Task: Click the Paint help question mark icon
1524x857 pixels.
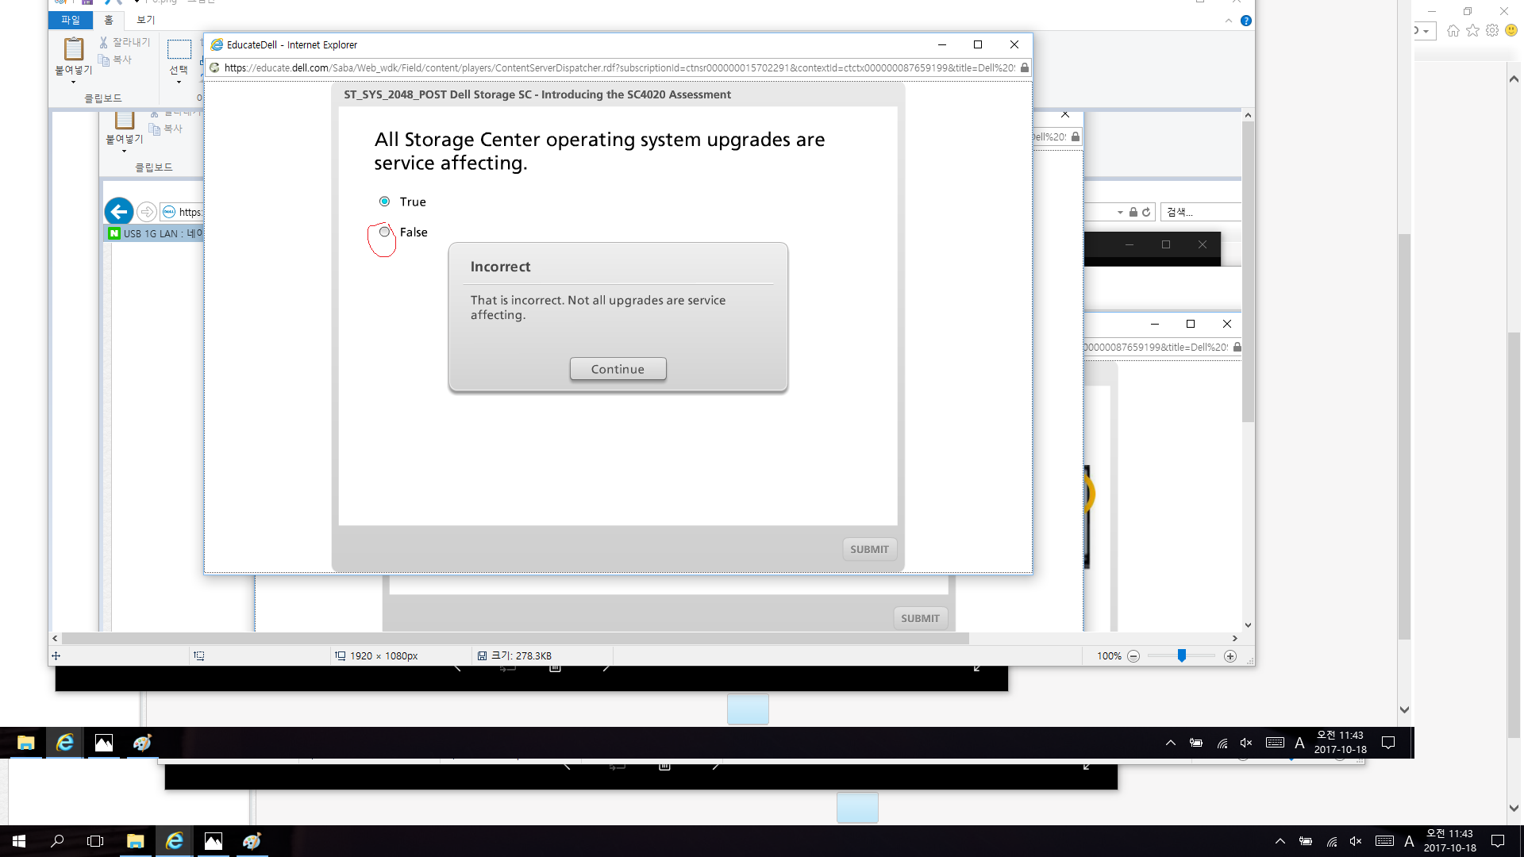Action: [1246, 21]
